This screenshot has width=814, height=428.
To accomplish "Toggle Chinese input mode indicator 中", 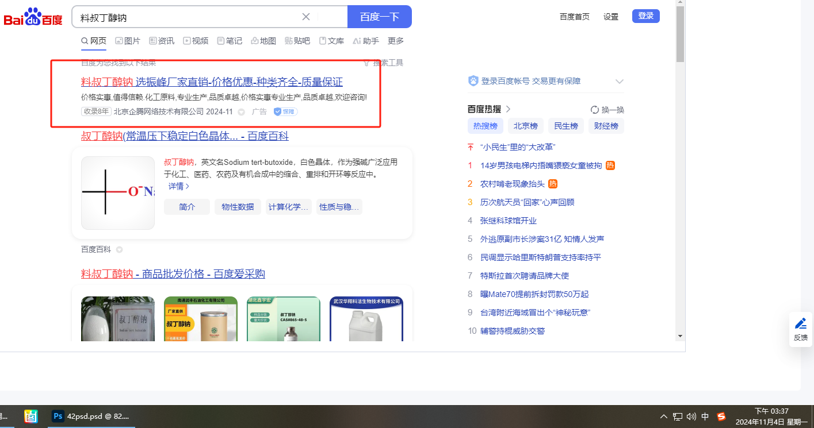I will (x=705, y=417).
